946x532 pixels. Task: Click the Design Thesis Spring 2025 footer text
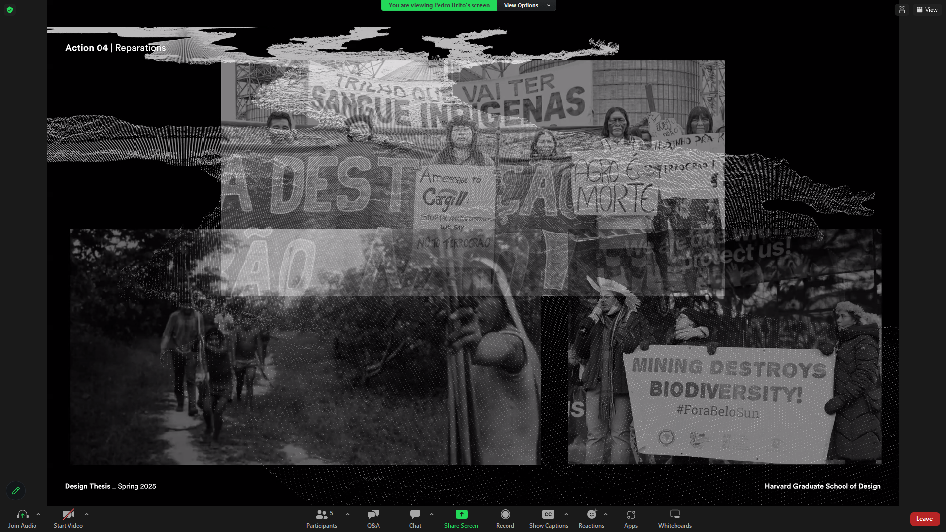(110, 486)
